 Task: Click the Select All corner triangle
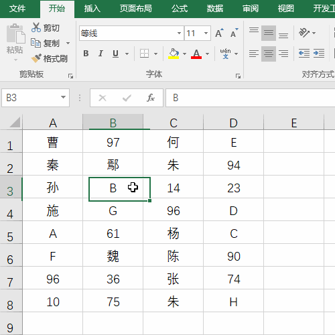click(15, 122)
